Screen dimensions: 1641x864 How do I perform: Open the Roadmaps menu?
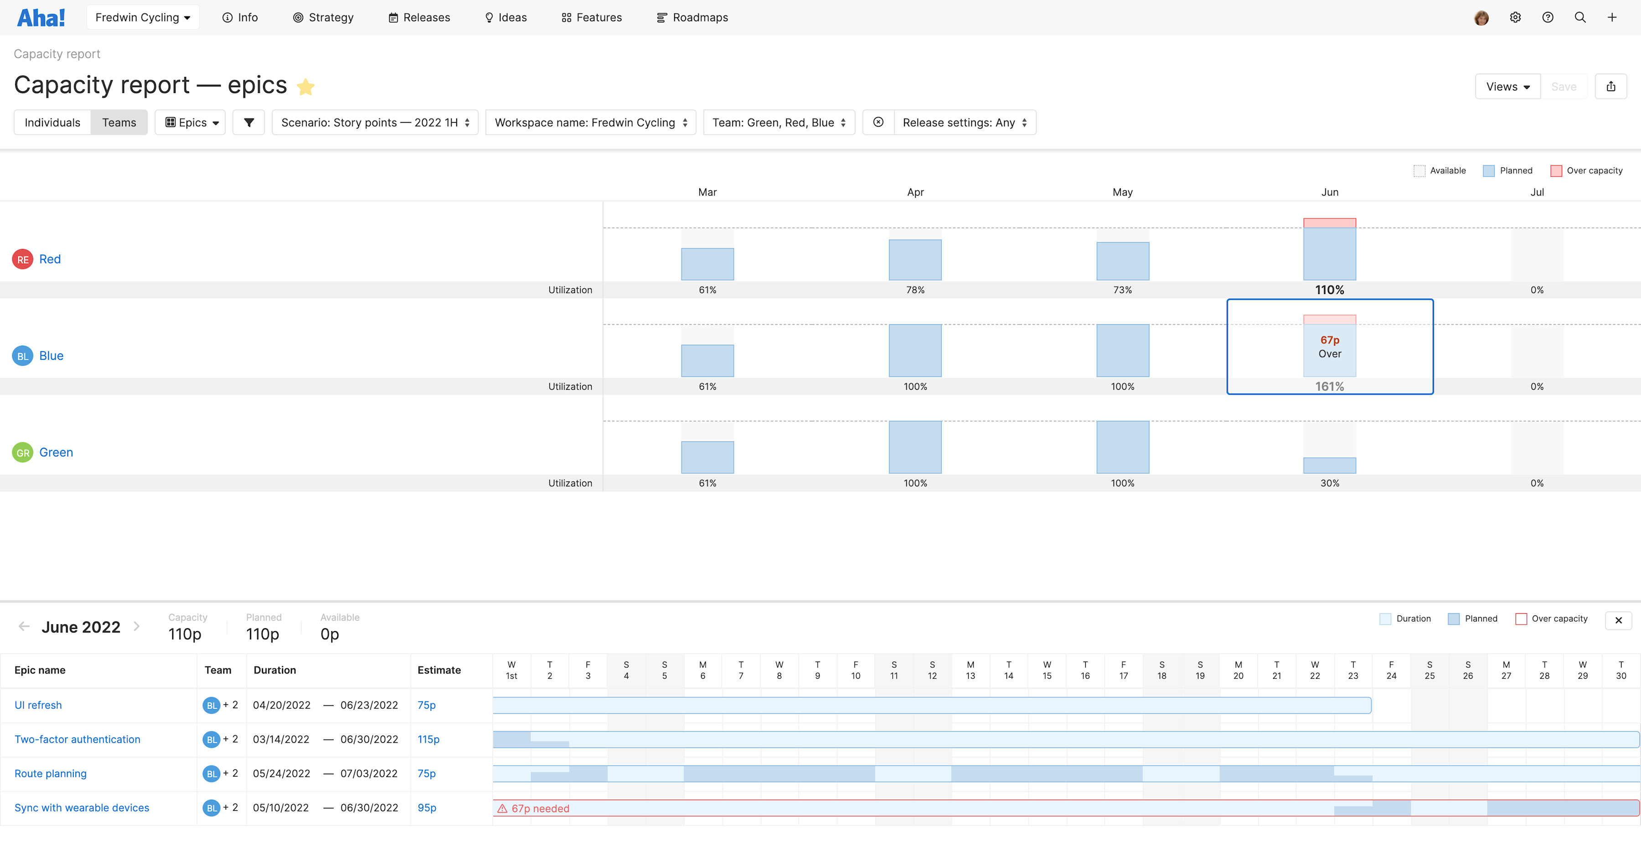[x=692, y=17]
